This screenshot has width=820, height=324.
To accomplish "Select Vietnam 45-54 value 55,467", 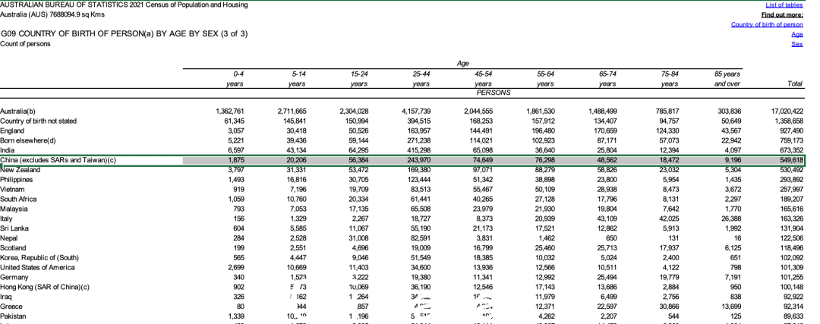I will pyautogui.click(x=482, y=189).
